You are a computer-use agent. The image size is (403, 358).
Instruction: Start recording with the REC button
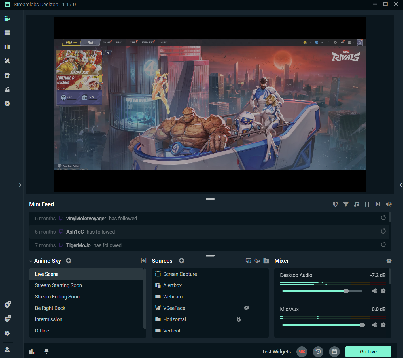(302, 351)
